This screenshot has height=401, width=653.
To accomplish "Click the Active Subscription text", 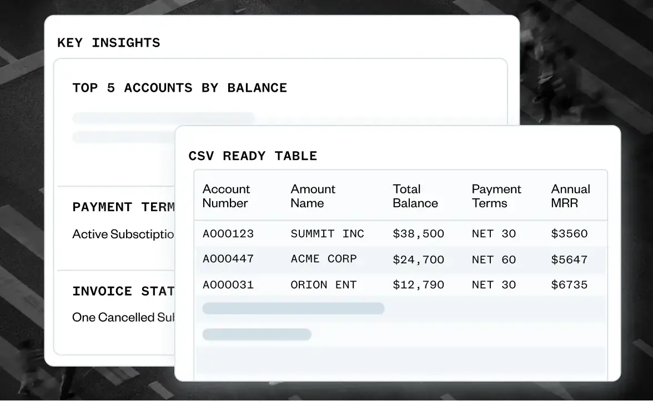I will 123,234.
